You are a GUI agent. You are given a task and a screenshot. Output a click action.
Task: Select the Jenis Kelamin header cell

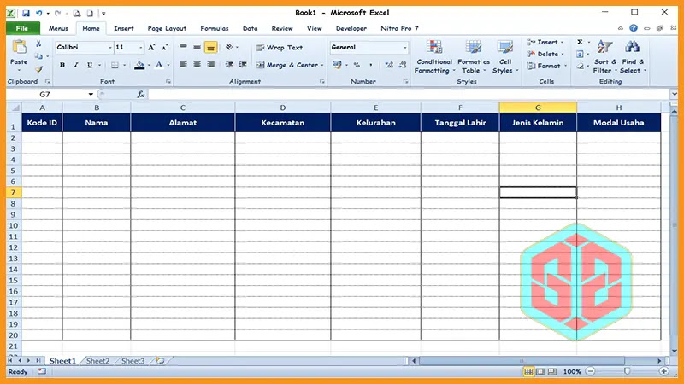(x=538, y=123)
